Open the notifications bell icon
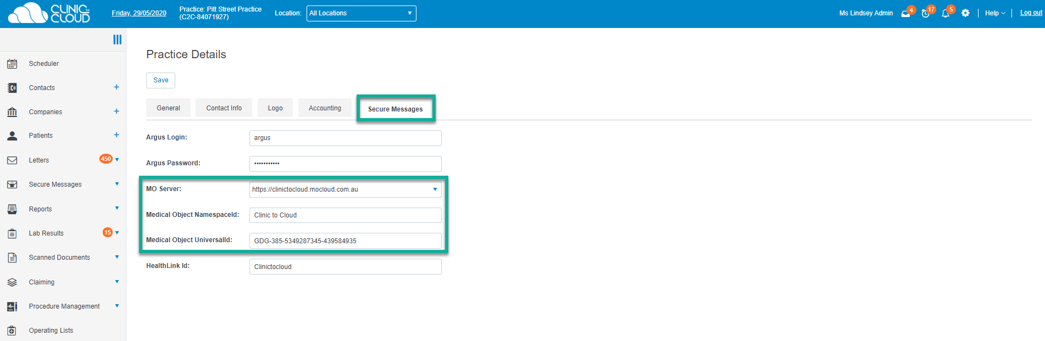Screen dimensions: 1045x341 point(946,13)
